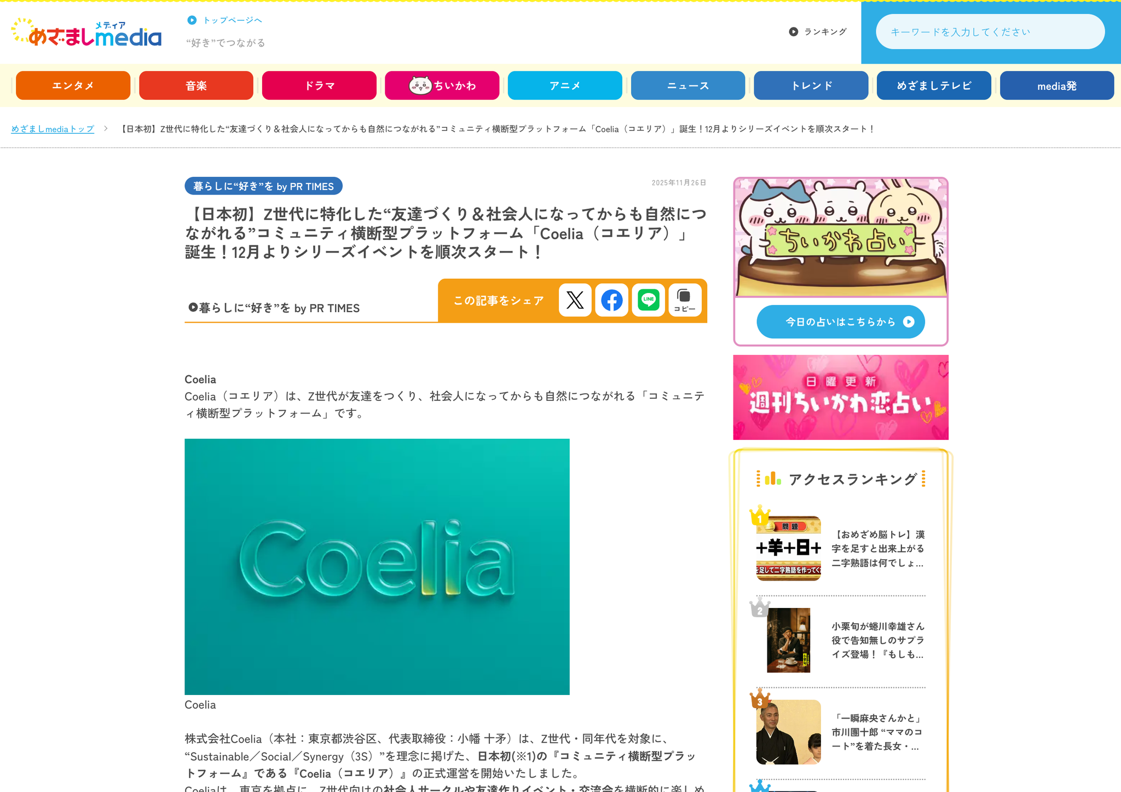Go to the めざましテレビ tab

coord(934,85)
